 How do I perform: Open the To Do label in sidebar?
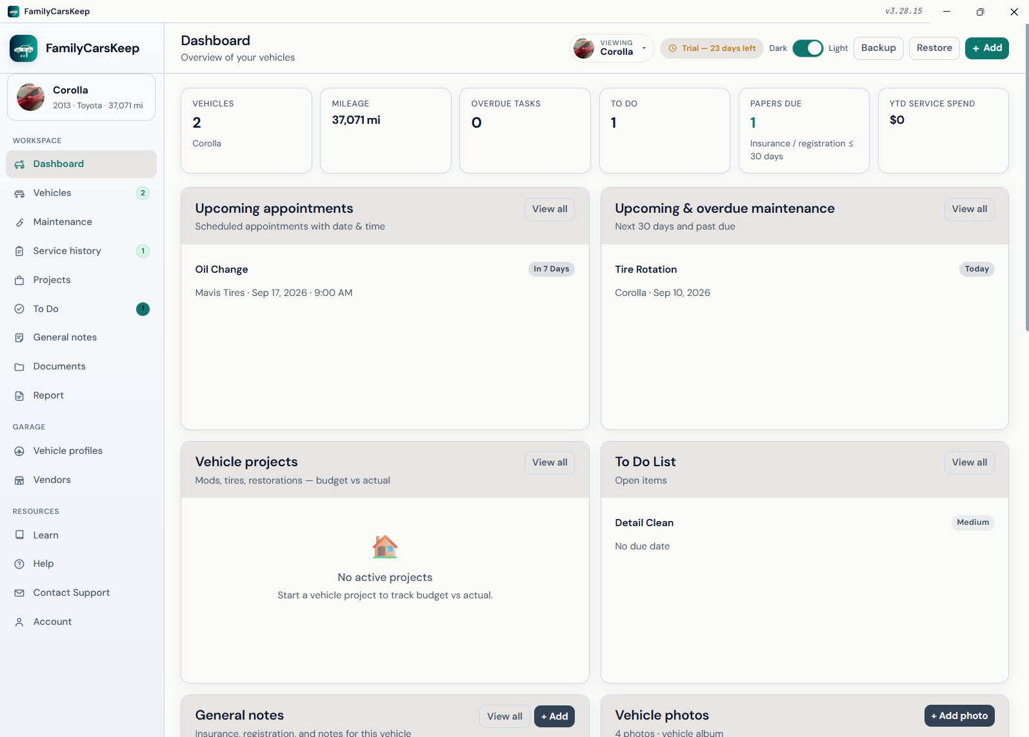click(x=46, y=309)
